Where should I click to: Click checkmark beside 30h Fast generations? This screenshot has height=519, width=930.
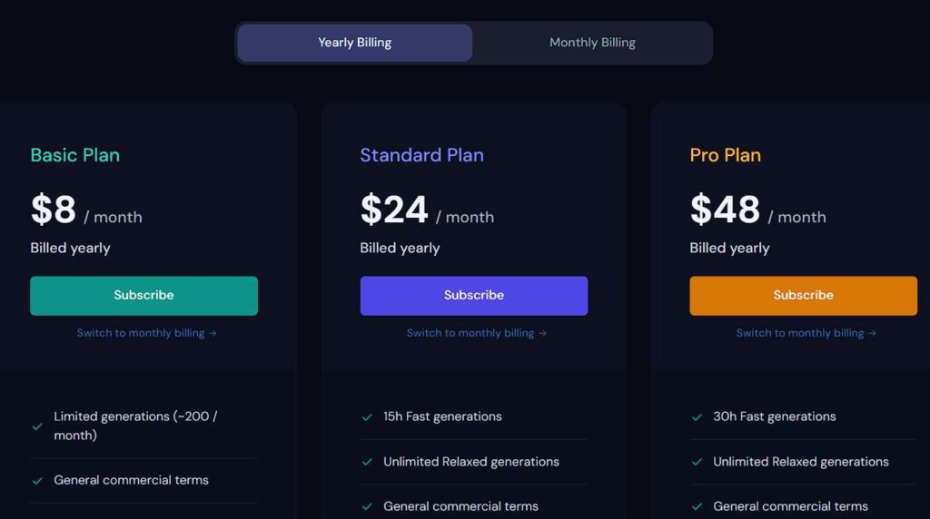[x=697, y=417]
